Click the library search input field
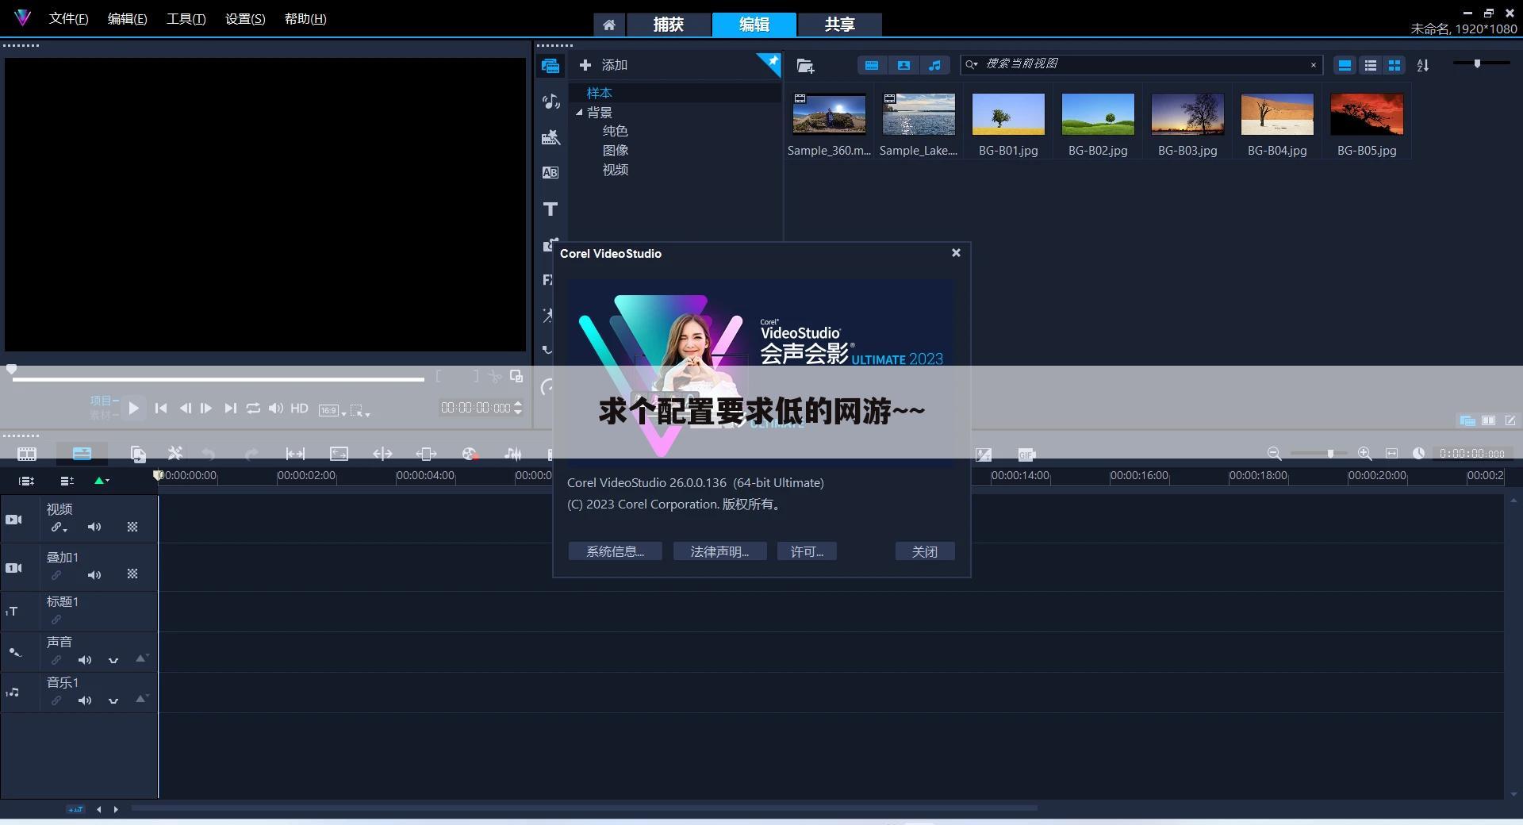The height and width of the screenshot is (825, 1523). (1143, 64)
